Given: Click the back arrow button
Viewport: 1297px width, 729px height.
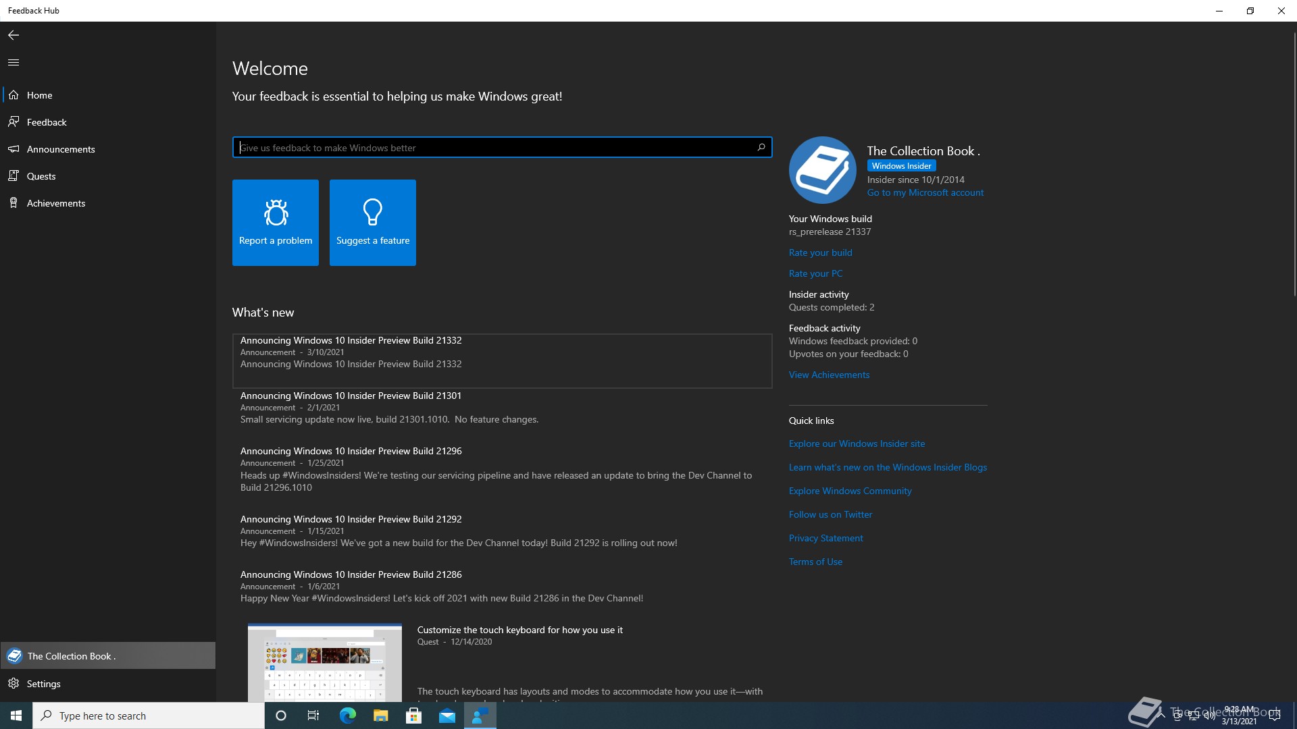Looking at the screenshot, I should (14, 35).
